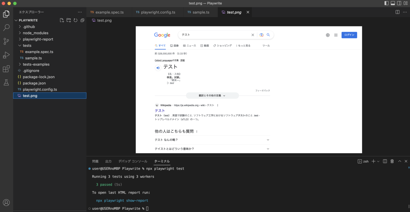Expand the node_modules folder
The width and height of the screenshot is (410, 212).
point(36,33)
